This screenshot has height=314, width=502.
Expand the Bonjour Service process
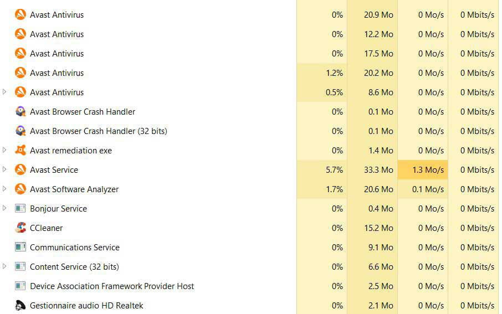4,208
